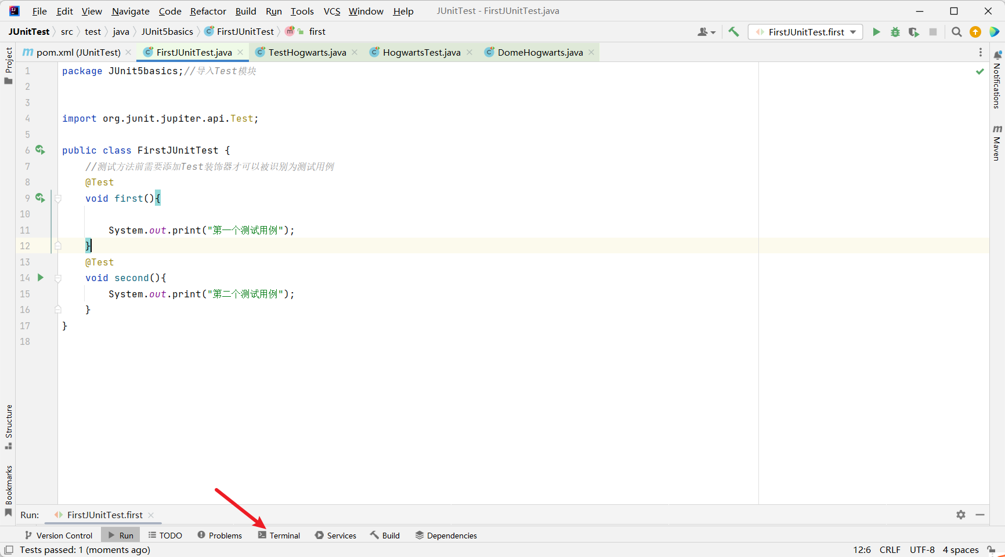Start debugging with the Debug bug icon
The image size is (1005, 557).
pyautogui.click(x=895, y=32)
